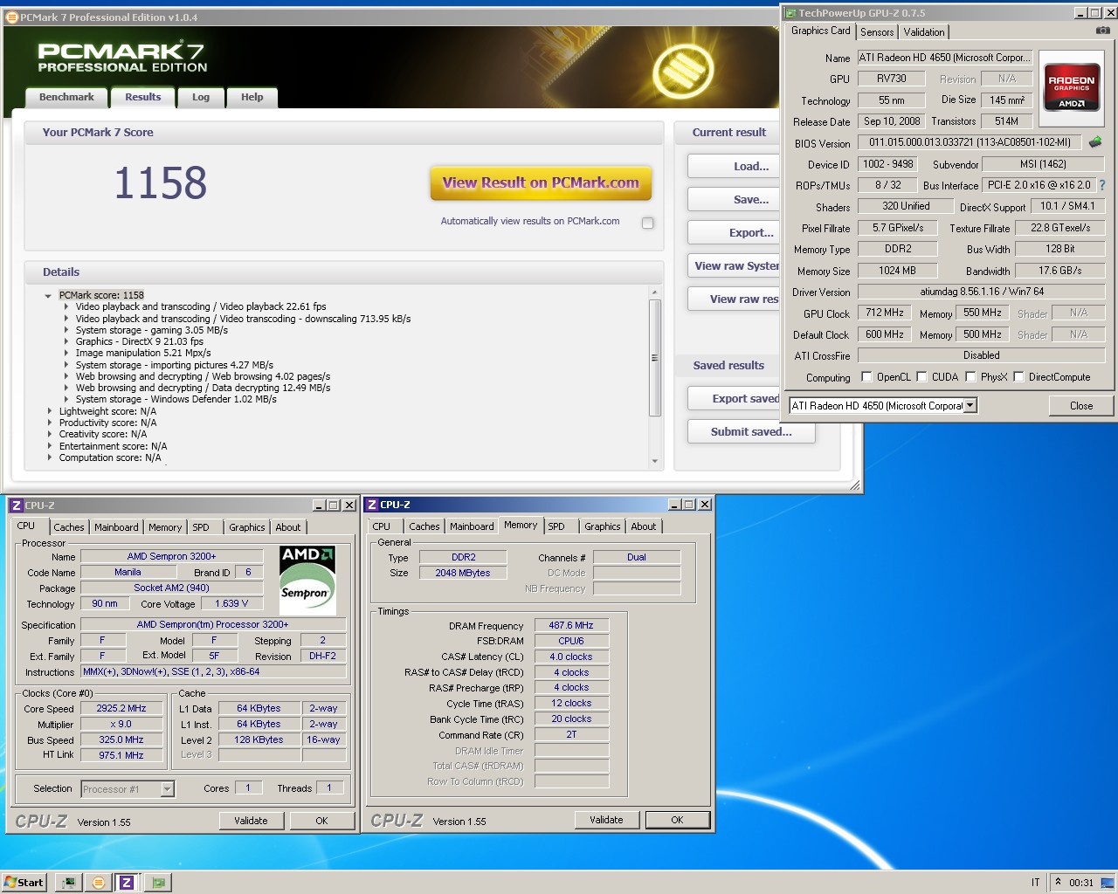Toggle Automatically view results on PCMark.com checkbox
1118x894 pixels.
648,223
